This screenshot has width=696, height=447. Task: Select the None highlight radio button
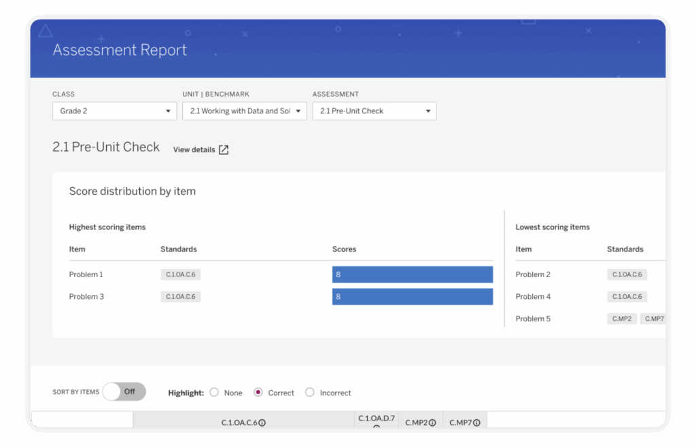point(214,393)
